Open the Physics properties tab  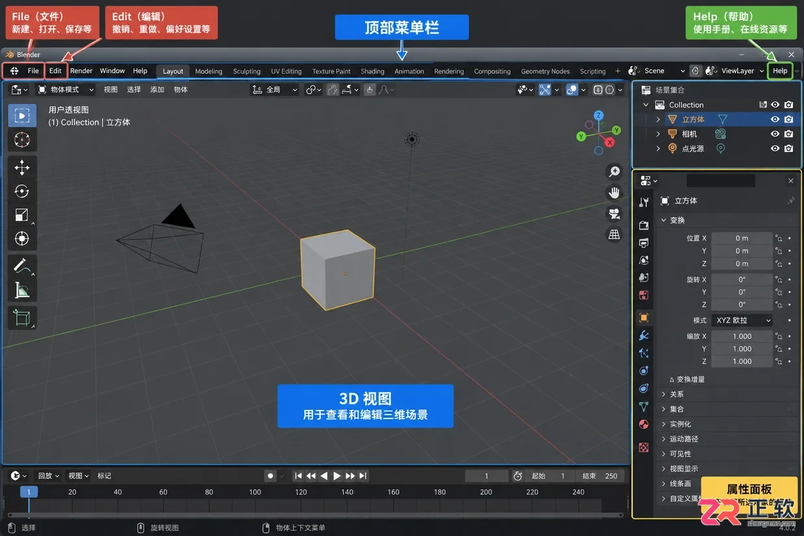(x=644, y=370)
